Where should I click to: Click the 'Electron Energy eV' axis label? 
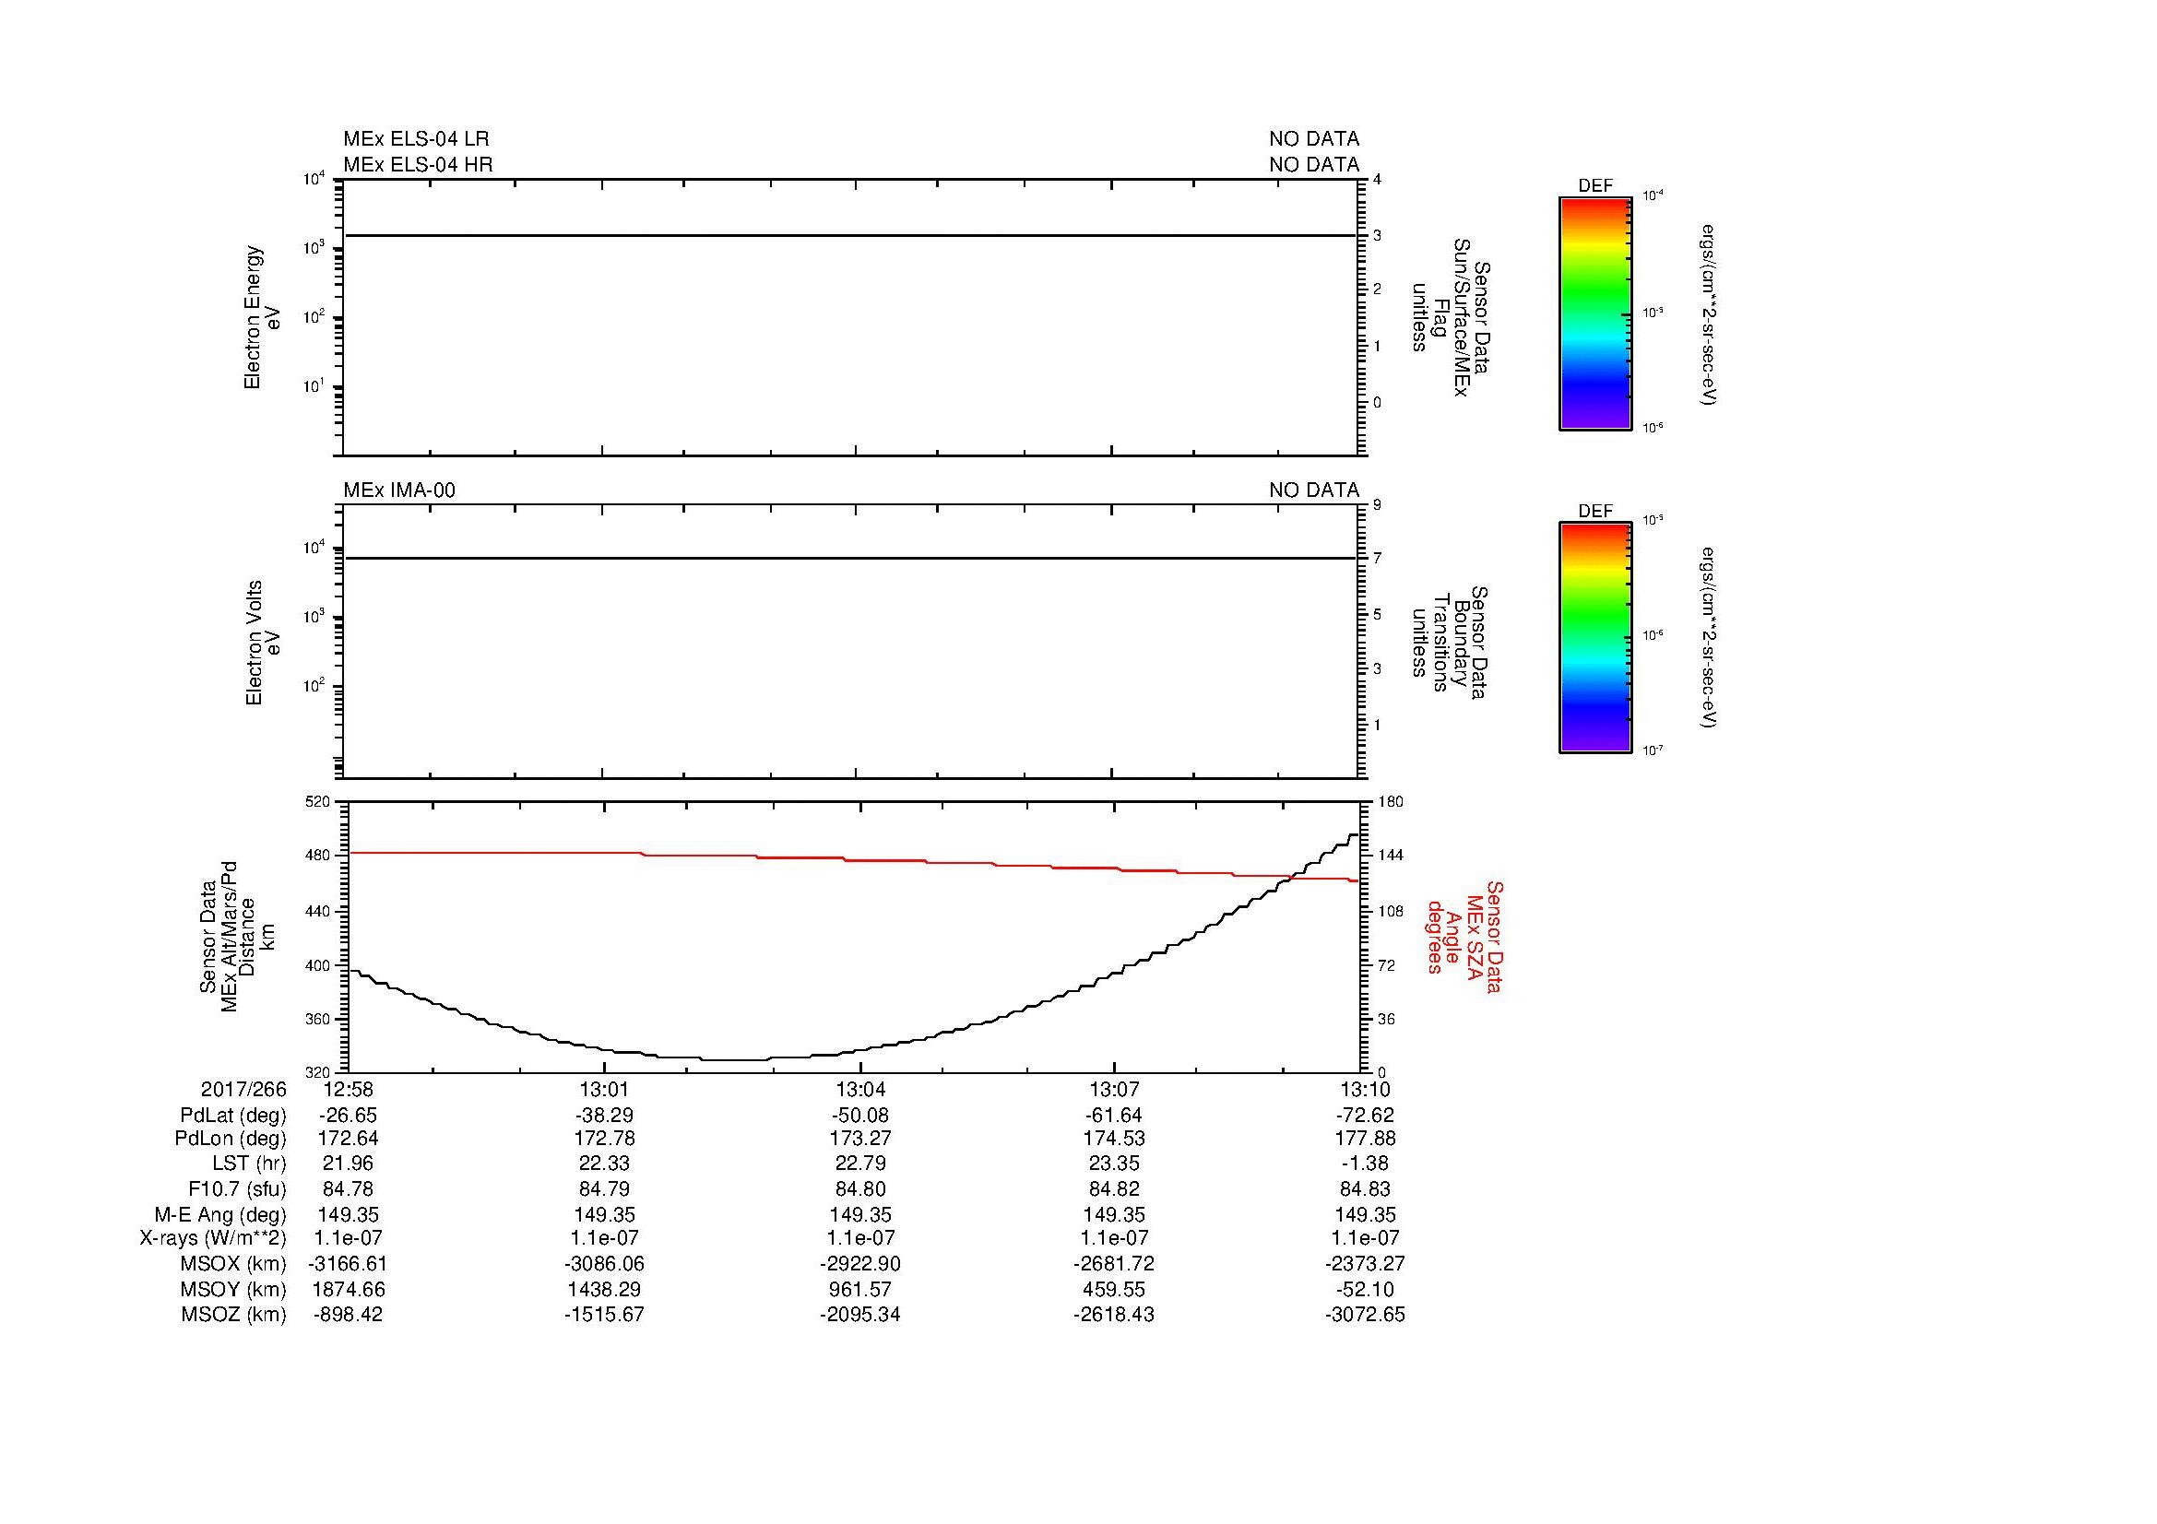pos(262,317)
